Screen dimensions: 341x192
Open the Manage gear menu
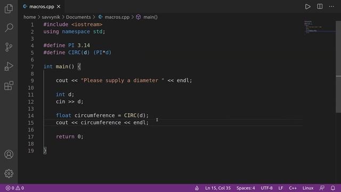click(x=9, y=173)
